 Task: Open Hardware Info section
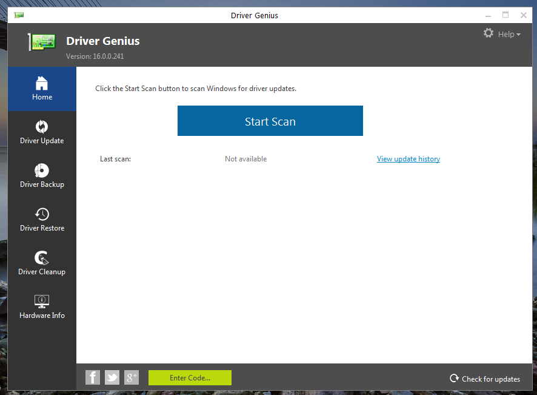click(42, 307)
